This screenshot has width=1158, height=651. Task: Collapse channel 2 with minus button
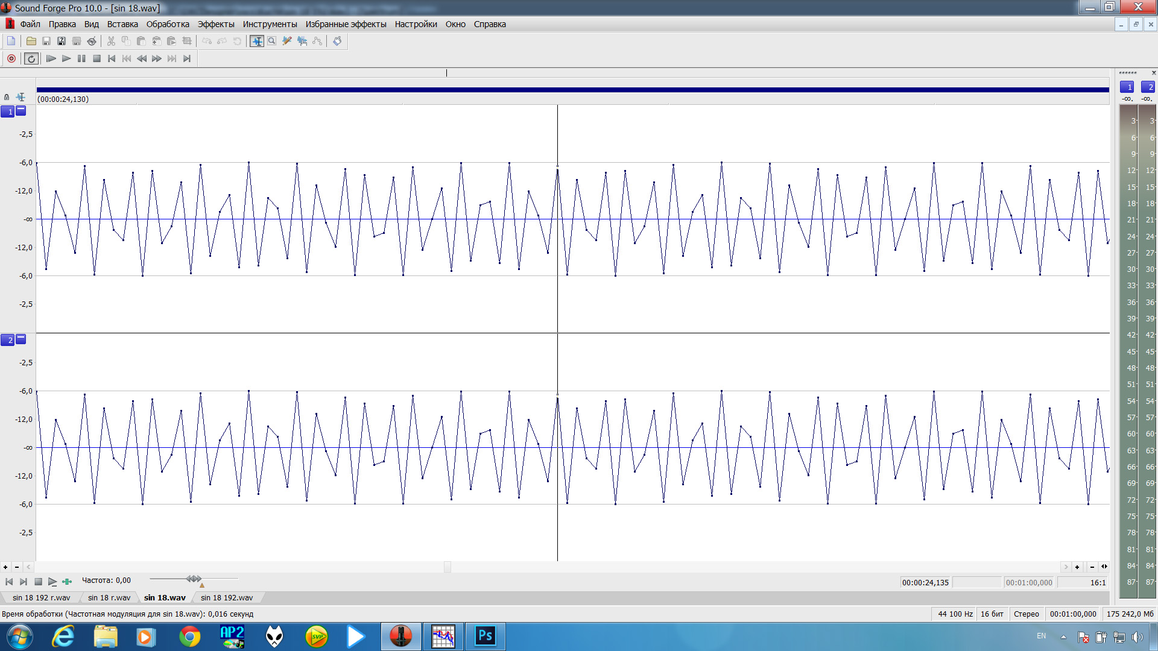[x=21, y=339]
